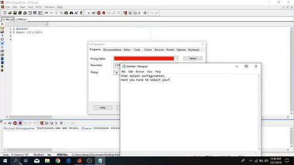294x165 pixels.
Task: Open the File menu in Notepad
Action: [124, 71]
